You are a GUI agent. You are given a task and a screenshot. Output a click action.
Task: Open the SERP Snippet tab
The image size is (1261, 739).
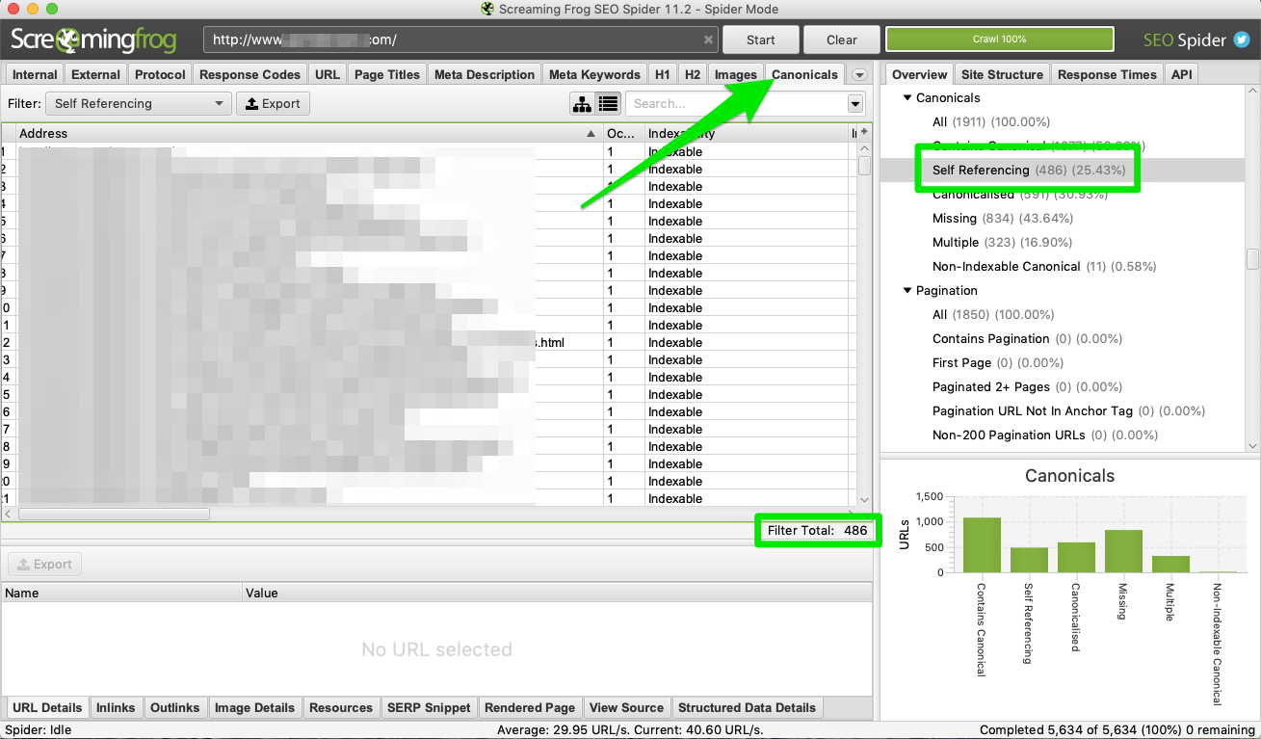click(429, 707)
